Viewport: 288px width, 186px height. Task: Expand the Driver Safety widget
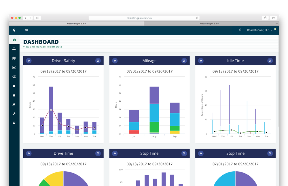pos(98,60)
